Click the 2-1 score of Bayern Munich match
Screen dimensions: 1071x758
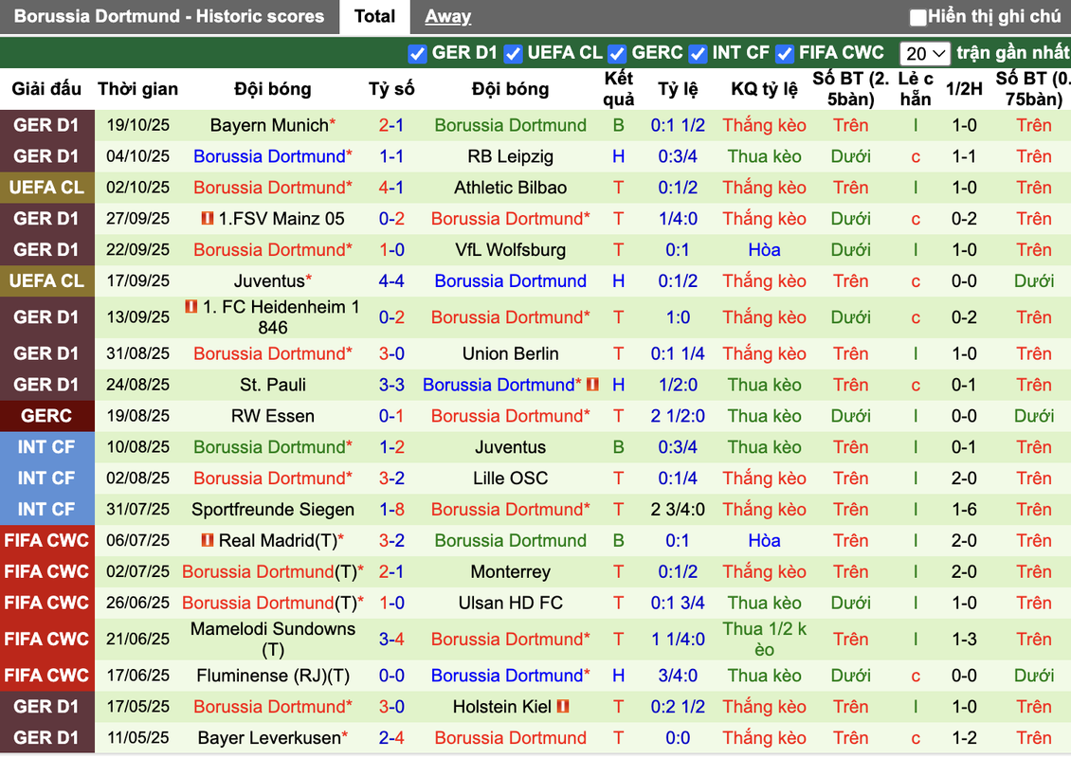391,125
